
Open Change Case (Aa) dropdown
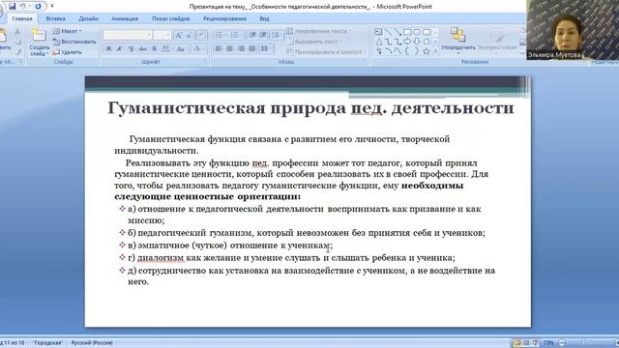181,49
